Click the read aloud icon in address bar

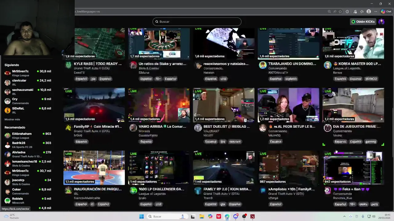[x=335, y=11]
